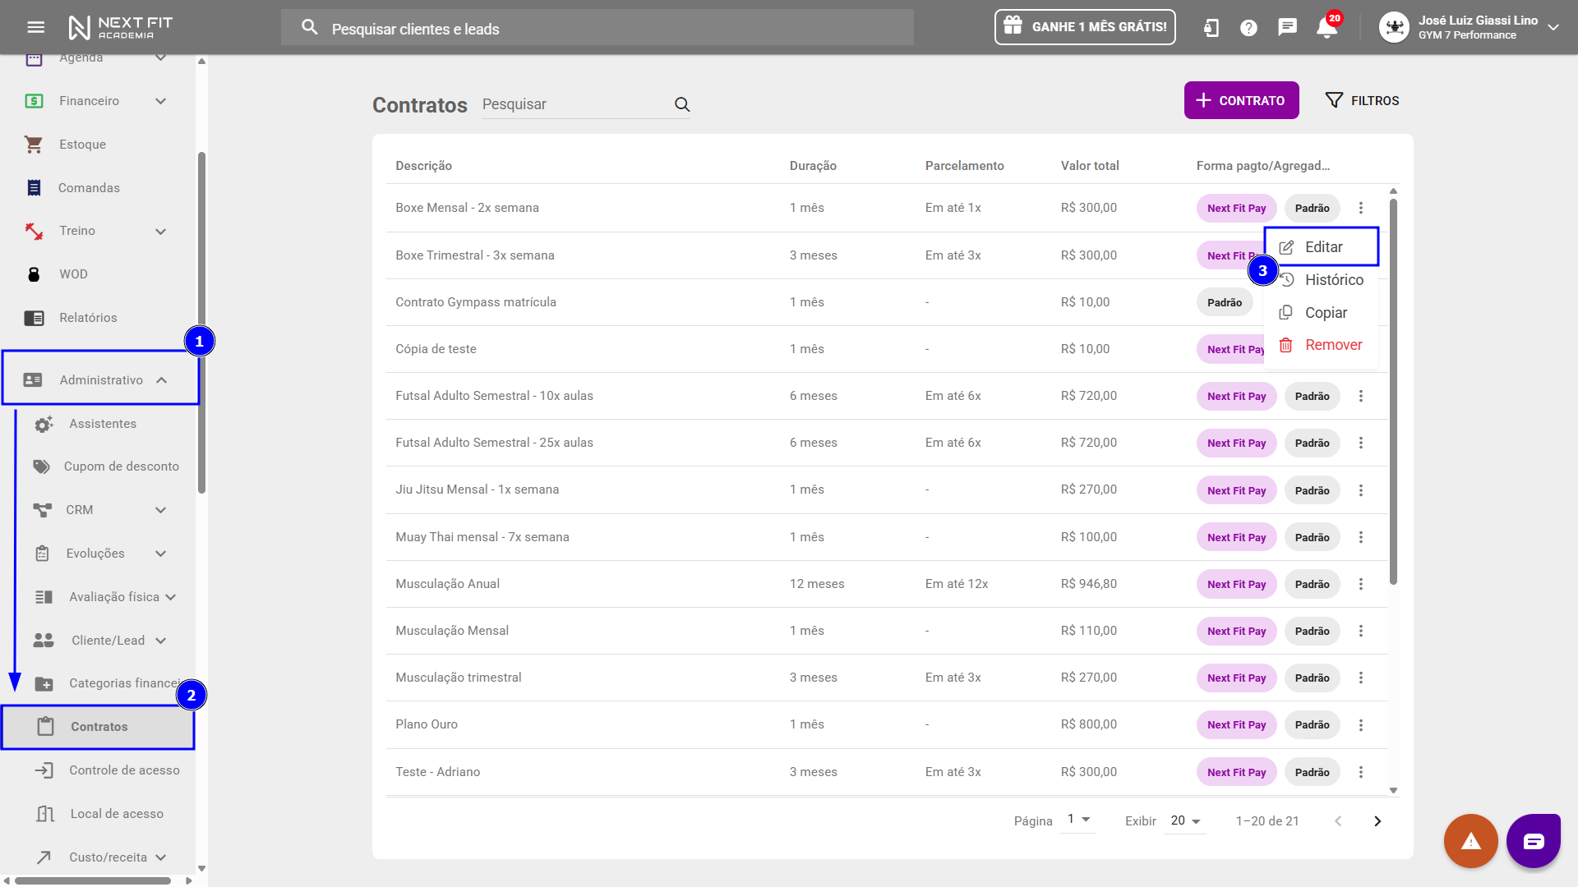Choose Remover in the context menu

click(x=1332, y=345)
